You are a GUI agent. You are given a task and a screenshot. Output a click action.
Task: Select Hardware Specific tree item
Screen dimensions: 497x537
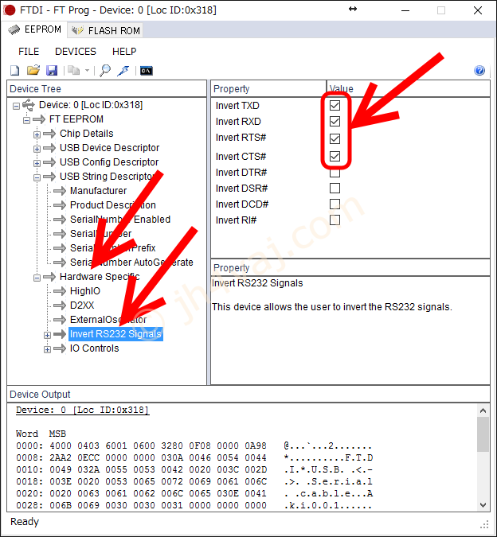pyautogui.click(x=100, y=277)
